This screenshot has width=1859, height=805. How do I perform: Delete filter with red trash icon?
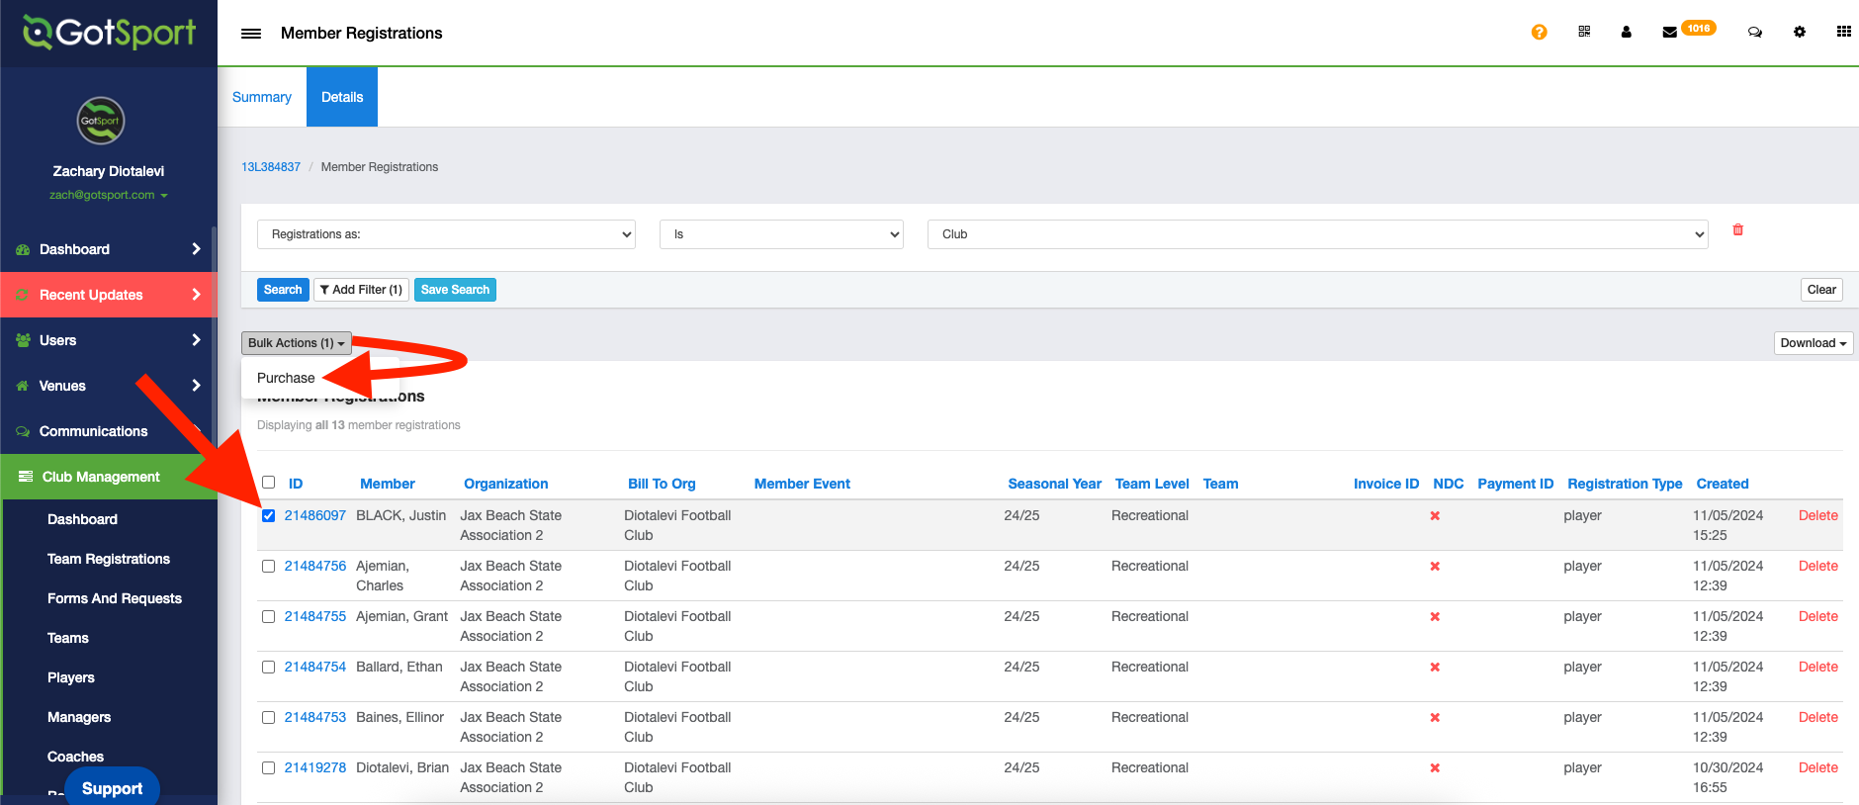tap(1737, 229)
